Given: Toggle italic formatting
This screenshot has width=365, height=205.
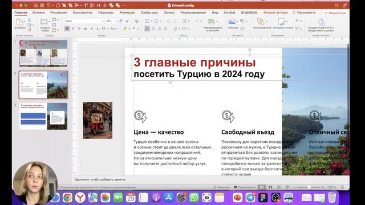Looking at the screenshot, I should point(73,28).
